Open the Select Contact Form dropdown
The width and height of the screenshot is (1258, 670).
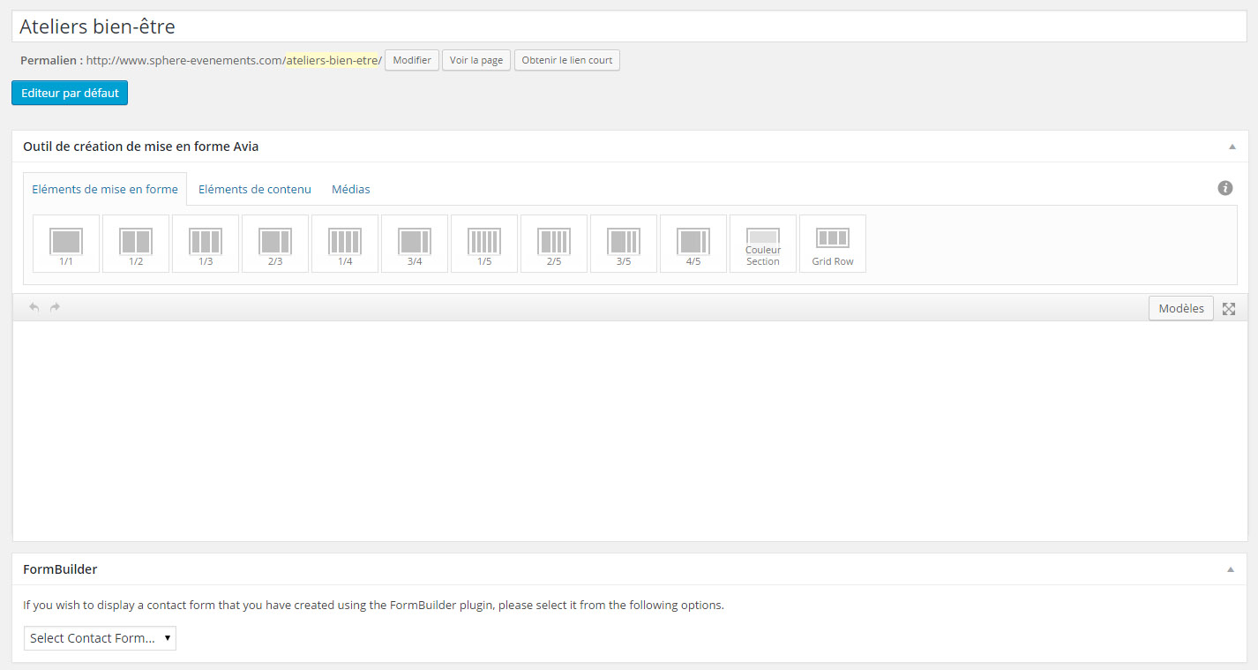(x=100, y=637)
